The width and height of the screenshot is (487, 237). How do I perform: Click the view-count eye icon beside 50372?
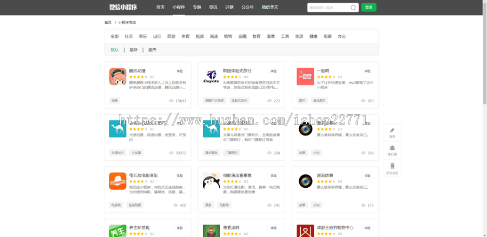(x=171, y=153)
